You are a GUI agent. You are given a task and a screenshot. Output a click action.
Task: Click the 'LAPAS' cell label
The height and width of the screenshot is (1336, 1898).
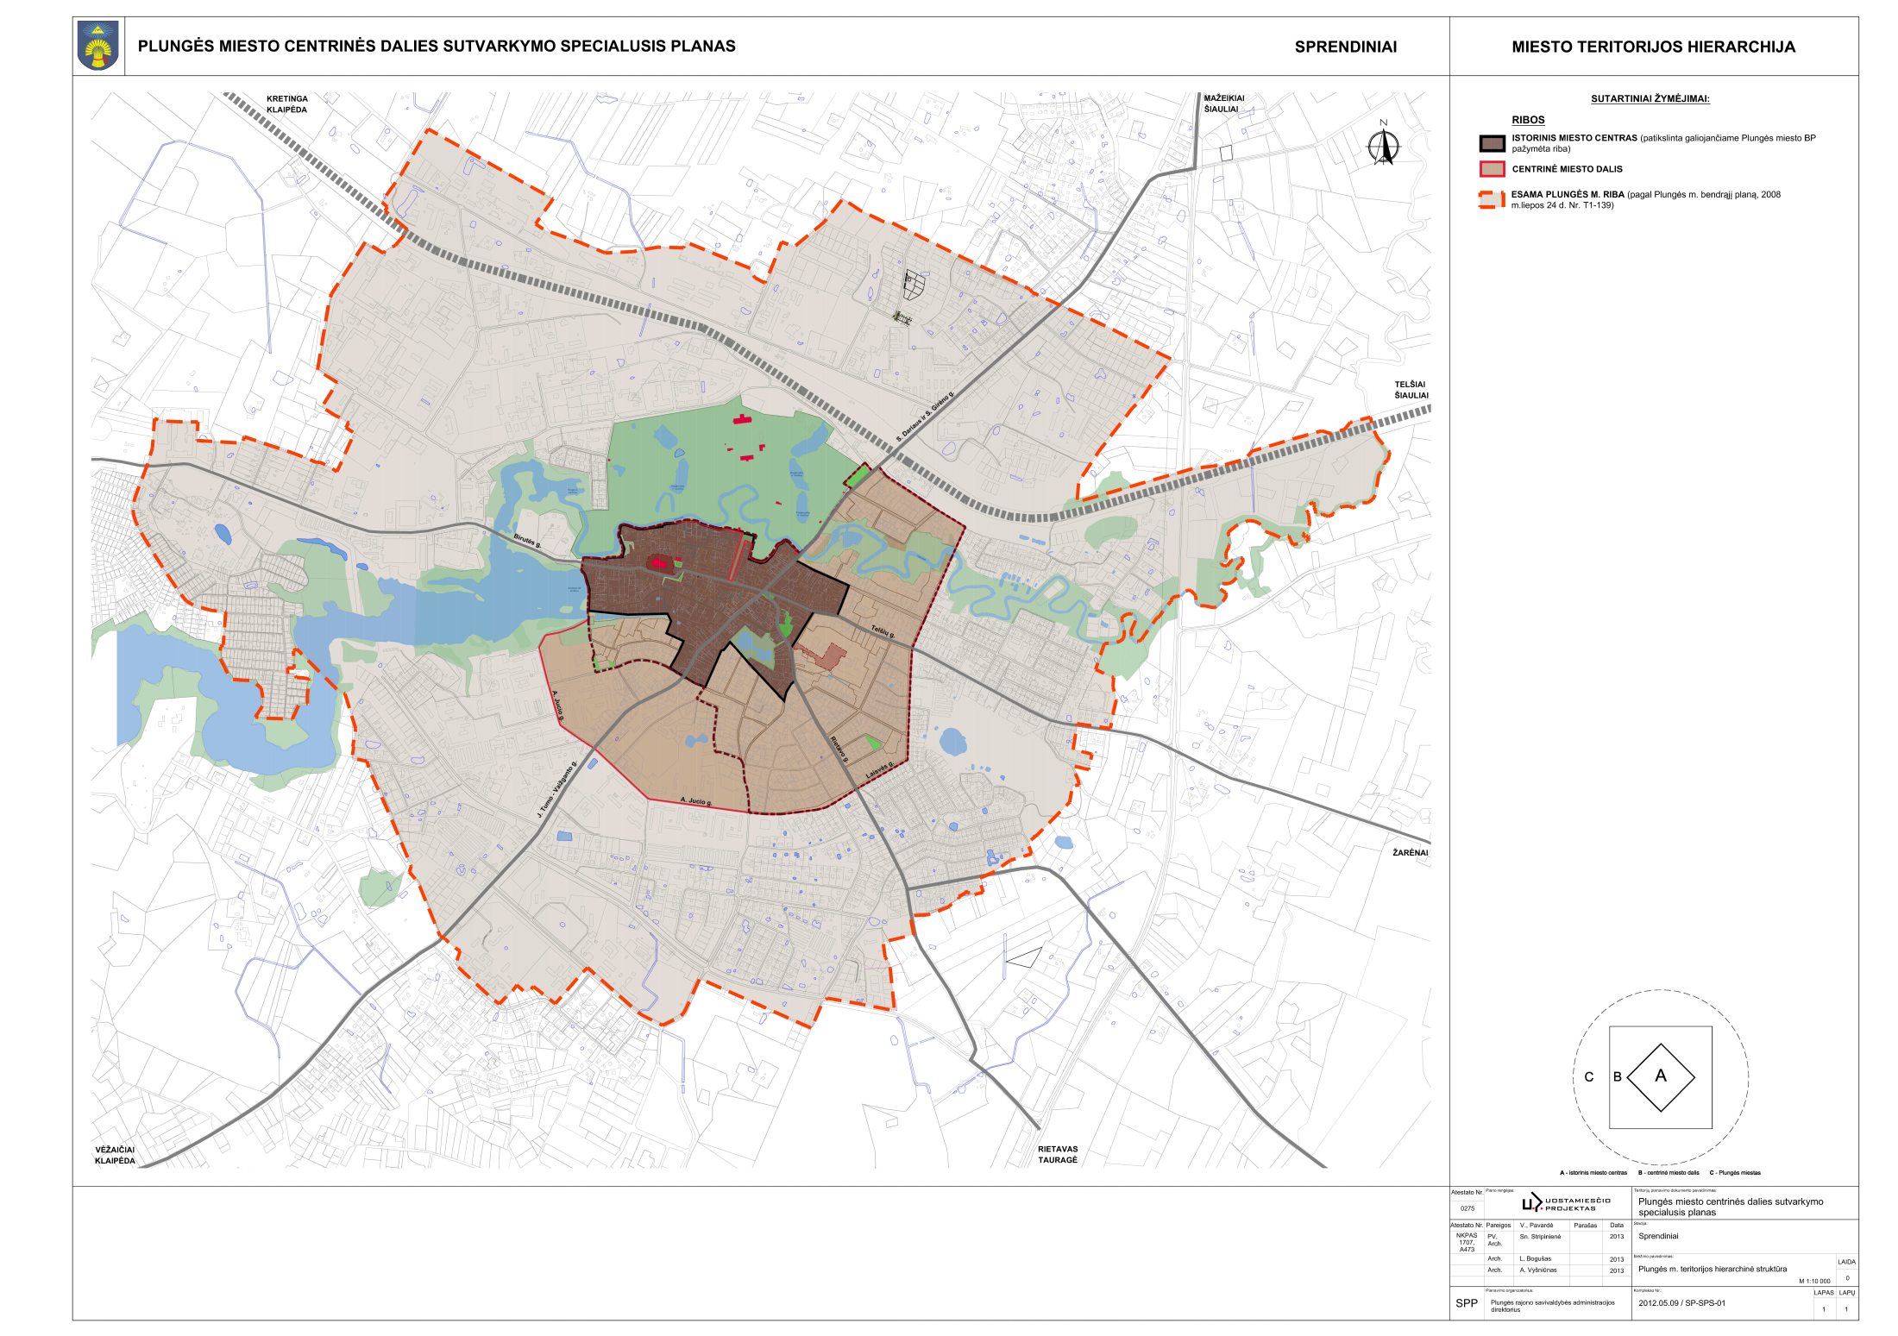[x=1823, y=1293]
